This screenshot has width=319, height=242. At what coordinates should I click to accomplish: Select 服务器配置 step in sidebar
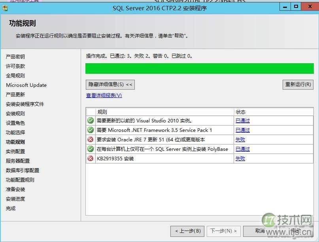[18, 161]
